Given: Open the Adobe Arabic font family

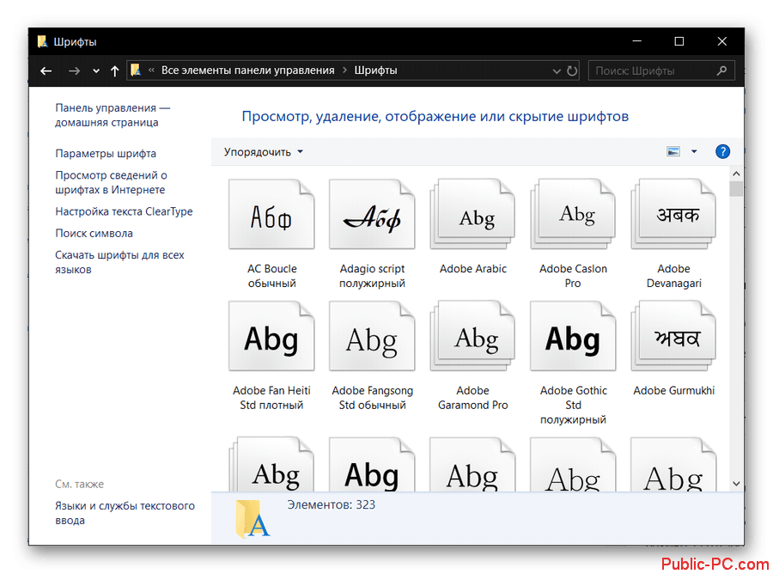Looking at the screenshot, I should 472,216.
